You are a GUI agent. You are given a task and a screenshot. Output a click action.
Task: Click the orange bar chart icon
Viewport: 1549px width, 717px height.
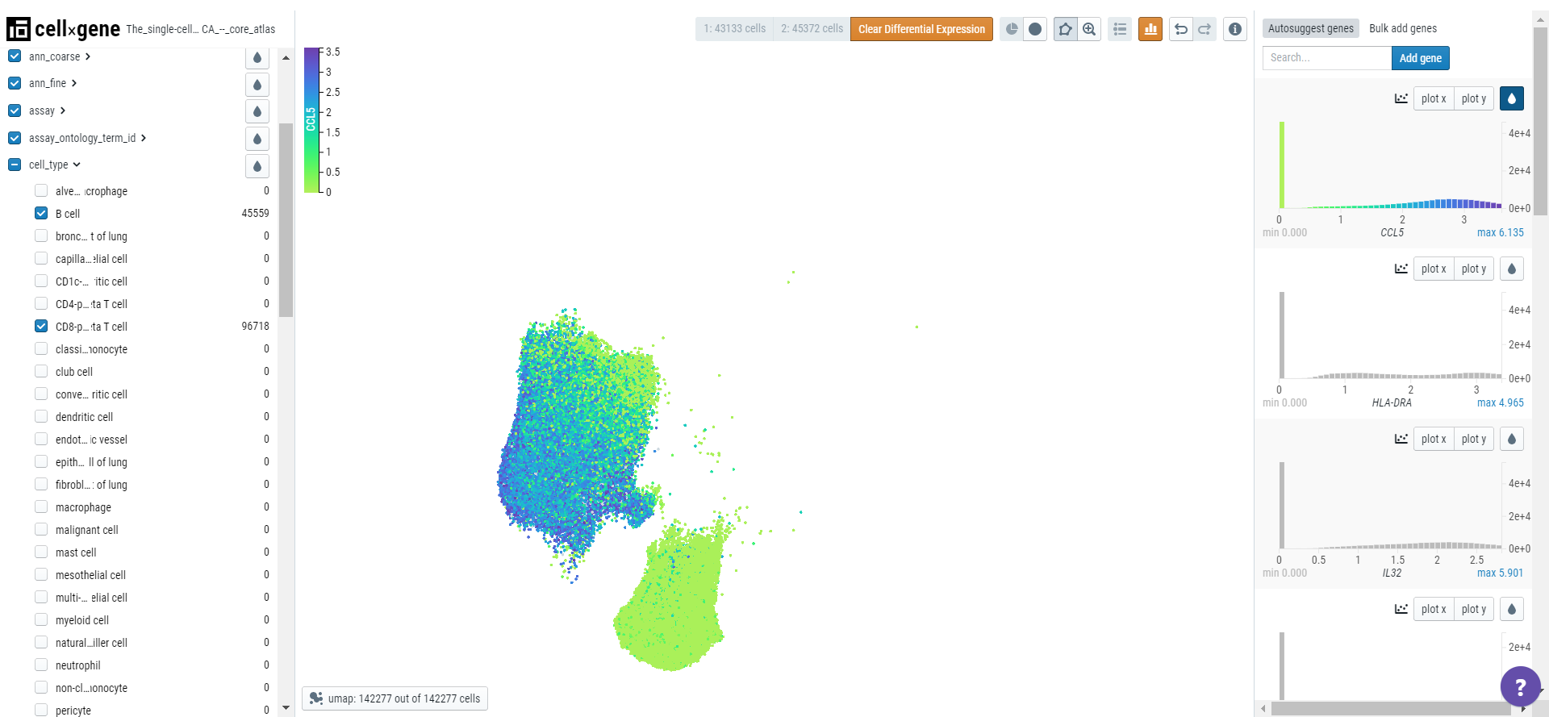(1150, 29)
